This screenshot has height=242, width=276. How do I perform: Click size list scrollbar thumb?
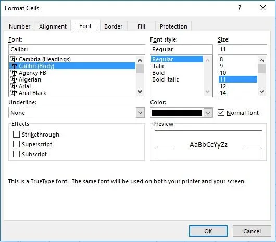coord(261,69)
